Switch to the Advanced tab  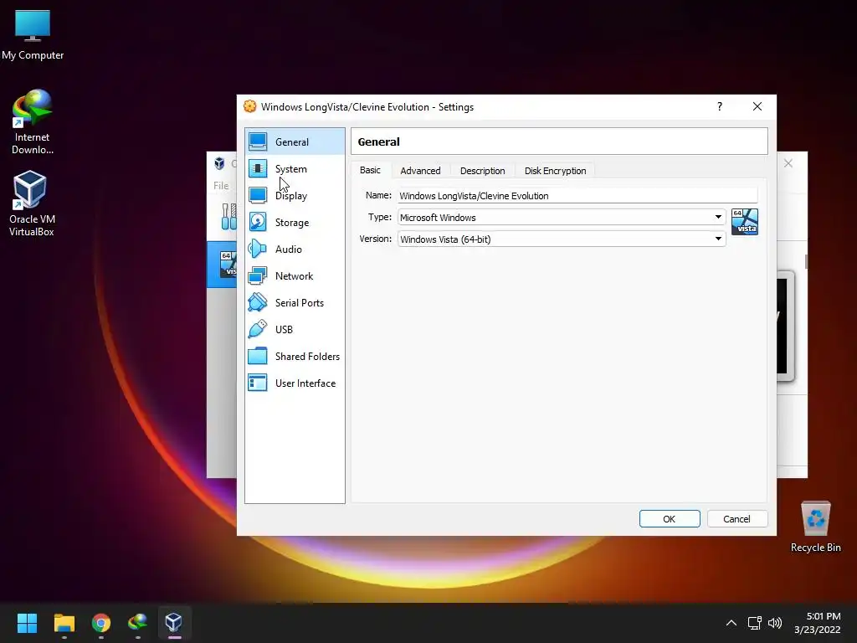[x=420, y=171]
